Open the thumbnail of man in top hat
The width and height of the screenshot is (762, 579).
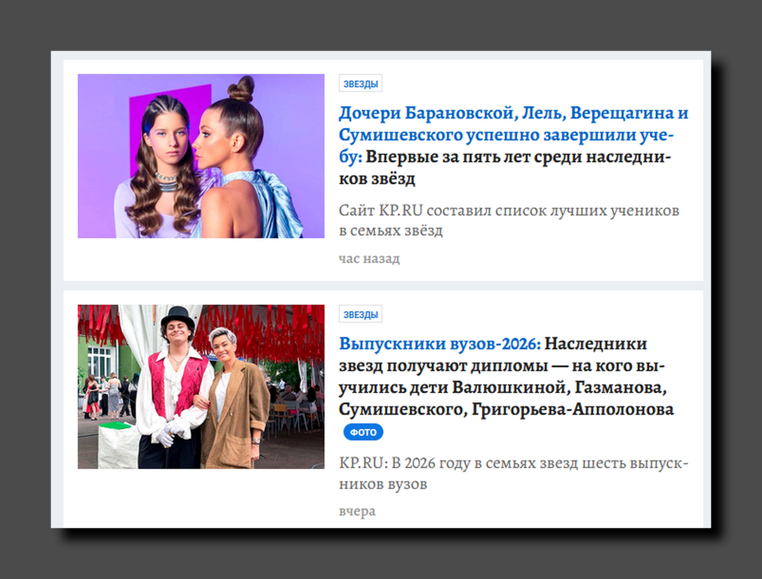point(201,387)
